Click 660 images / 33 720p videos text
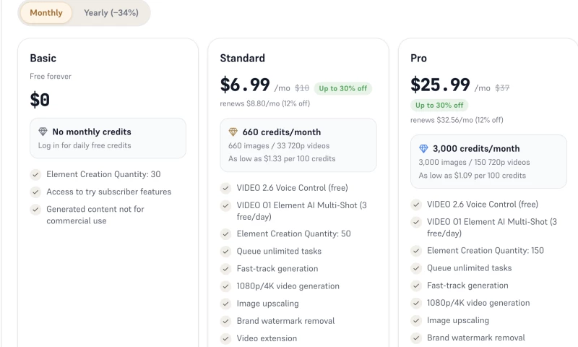 pyautogui.click(x=279, y=145)
